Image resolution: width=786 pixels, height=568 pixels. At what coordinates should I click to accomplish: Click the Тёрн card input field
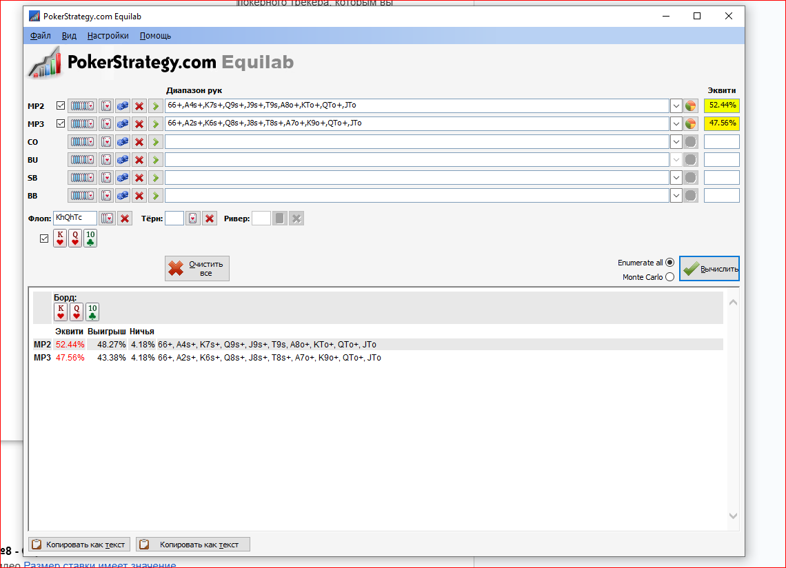(x=174, y=219)
